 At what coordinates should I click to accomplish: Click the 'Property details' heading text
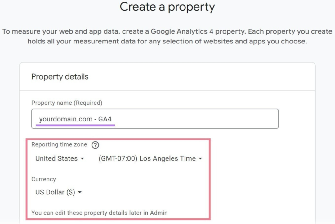pyautogui.click(x=60, y=77)
